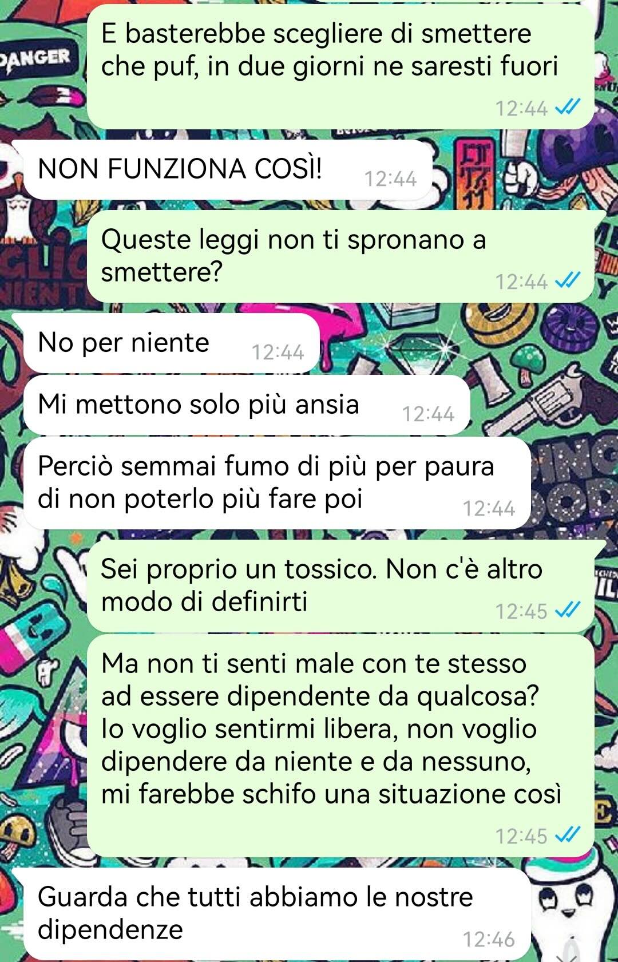Image resolution: width=618 pixels, height=962 pixels.
Task: Click read checkmarks on 'E basterebbe scegliere' message
Action: click(x=568, y=108)
